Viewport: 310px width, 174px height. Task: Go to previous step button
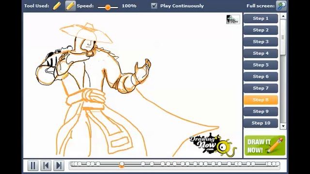point(46,165)
